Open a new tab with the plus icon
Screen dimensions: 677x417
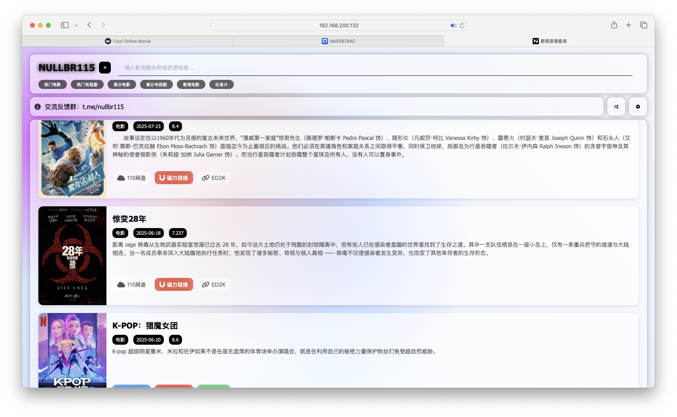628,25
